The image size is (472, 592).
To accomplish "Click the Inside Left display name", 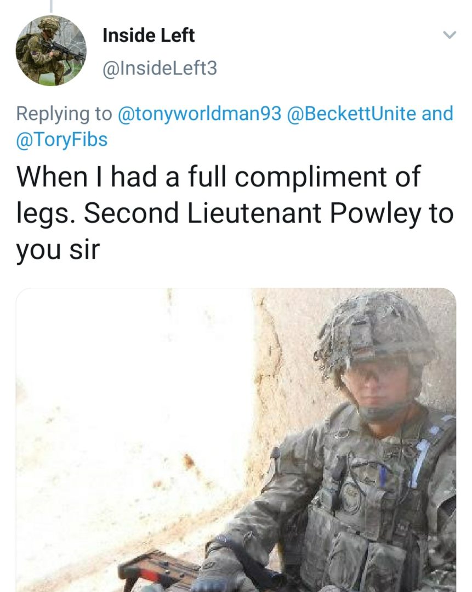I will tap(149, 36).
